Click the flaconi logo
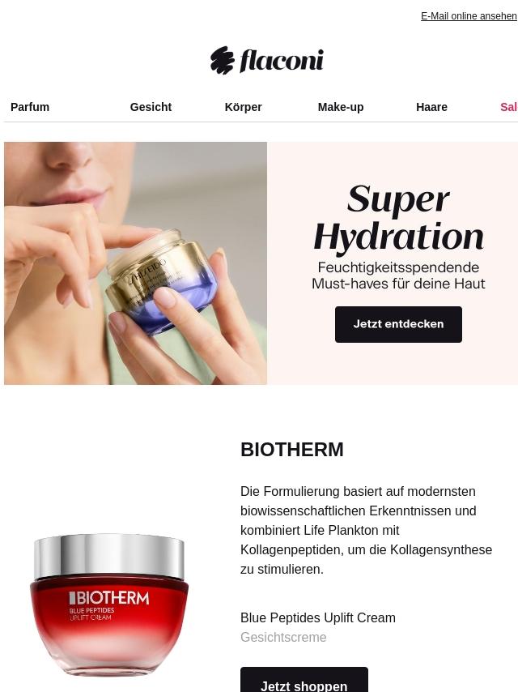Image resolution: width=518 pixels, height=692 pixels. coord(267,60)
